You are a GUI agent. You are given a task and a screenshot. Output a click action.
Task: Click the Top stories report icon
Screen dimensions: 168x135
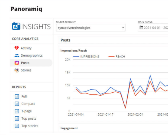(x=17, y=126)
